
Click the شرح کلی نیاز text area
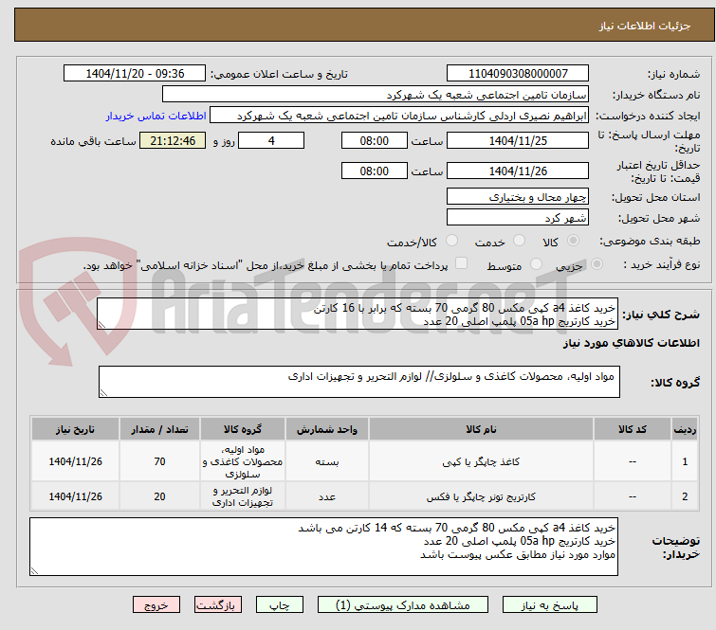pyautogui.click(x=358, y=314)
